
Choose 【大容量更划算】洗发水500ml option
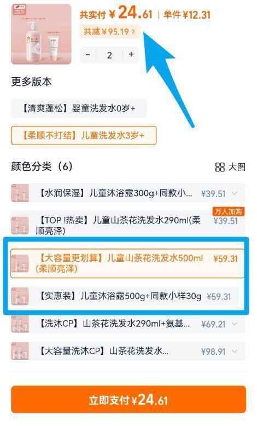127,263
